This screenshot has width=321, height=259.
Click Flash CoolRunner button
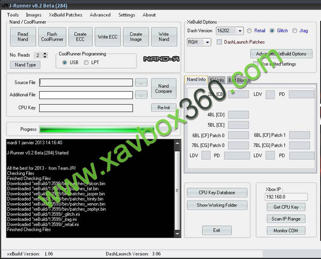52,37
